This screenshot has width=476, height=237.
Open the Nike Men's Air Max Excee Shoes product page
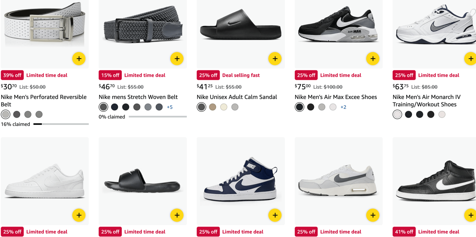335,97
